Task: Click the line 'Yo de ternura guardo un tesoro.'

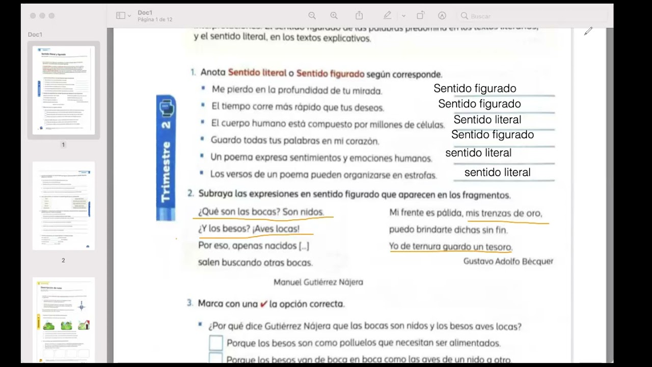Action: pos(451,247)
